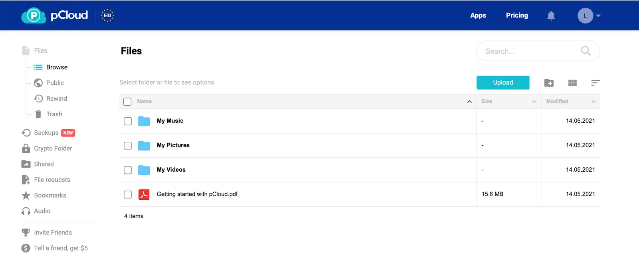
Task: Check the My Music checkbox
Action: tap(128, 121)
